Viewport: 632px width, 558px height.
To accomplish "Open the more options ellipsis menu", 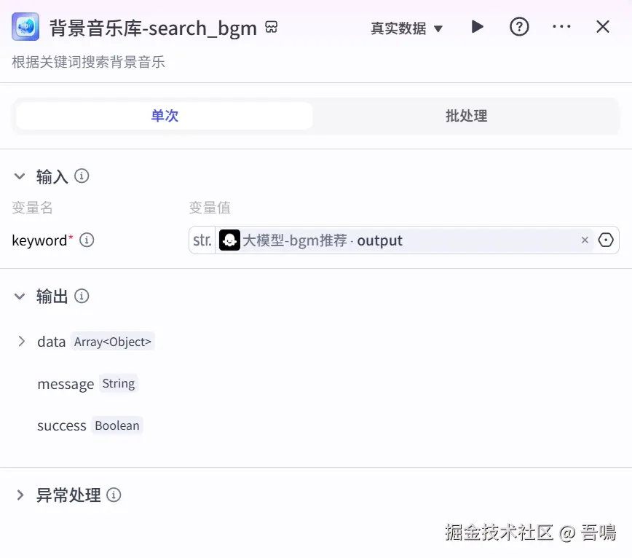I will tap(561, 27).
